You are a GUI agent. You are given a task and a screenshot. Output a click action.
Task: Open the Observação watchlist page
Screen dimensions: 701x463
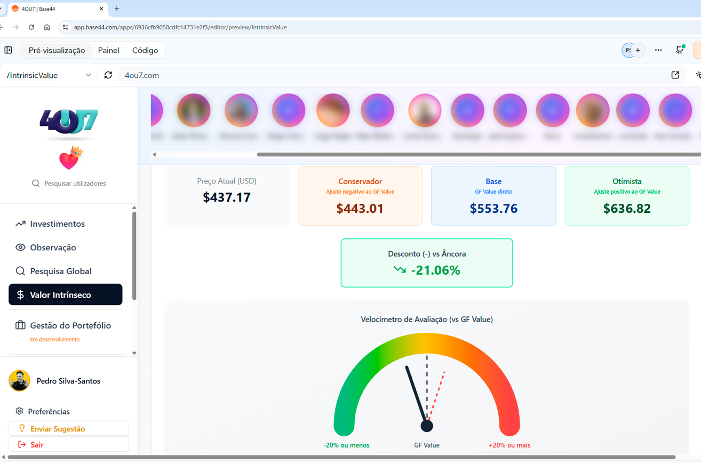[53, 248]
